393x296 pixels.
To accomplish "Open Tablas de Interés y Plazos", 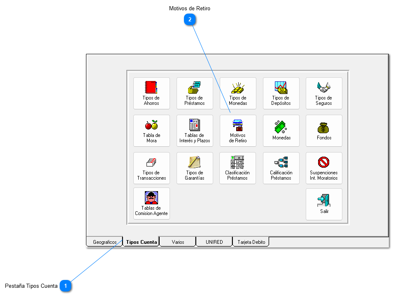I will (195, 130).
